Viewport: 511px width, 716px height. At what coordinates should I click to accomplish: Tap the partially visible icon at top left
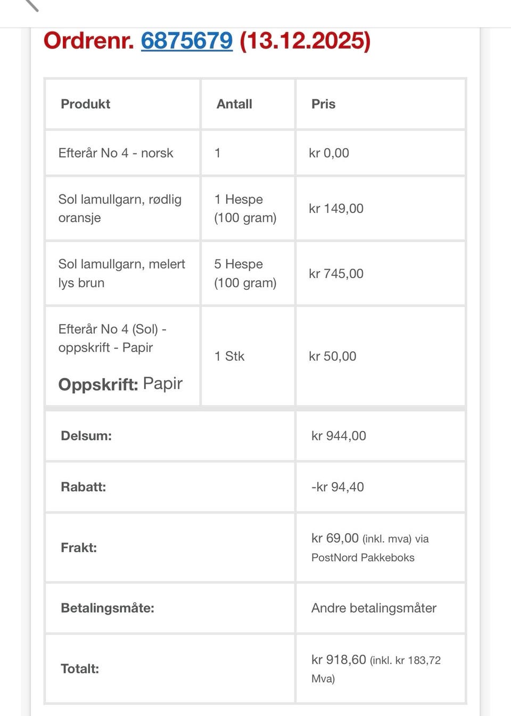tap(31, 5)
